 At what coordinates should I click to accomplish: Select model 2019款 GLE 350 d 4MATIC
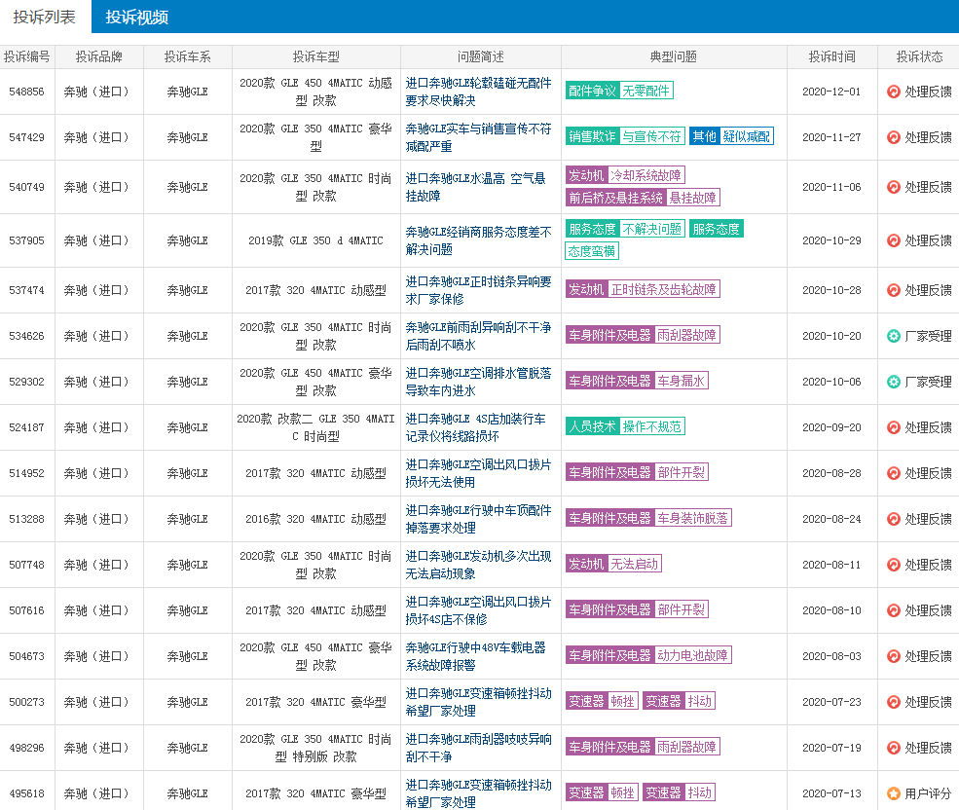[x=315, y=240]
